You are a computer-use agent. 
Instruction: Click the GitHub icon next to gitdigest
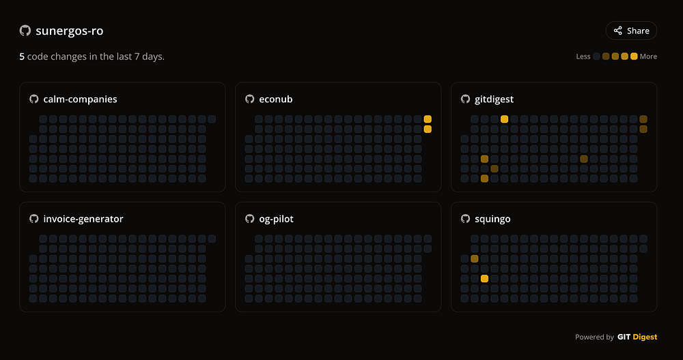coord(466,99)
